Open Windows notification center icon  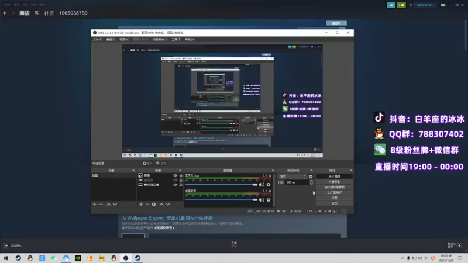point(460,258)
